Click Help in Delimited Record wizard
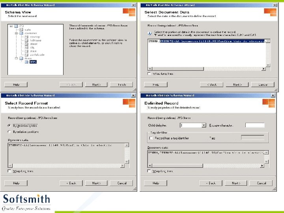Screen dimensions: 284x213 (155, 183)
